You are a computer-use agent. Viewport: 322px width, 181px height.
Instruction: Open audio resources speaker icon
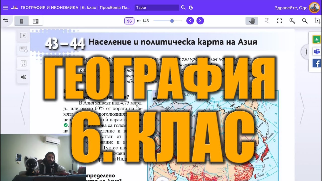click(x=24, y=77)
